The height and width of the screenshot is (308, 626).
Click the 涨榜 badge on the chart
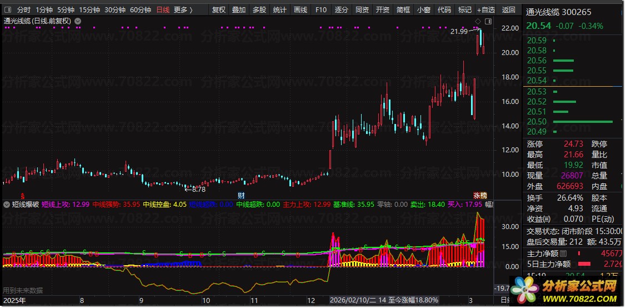click(479, 195)
